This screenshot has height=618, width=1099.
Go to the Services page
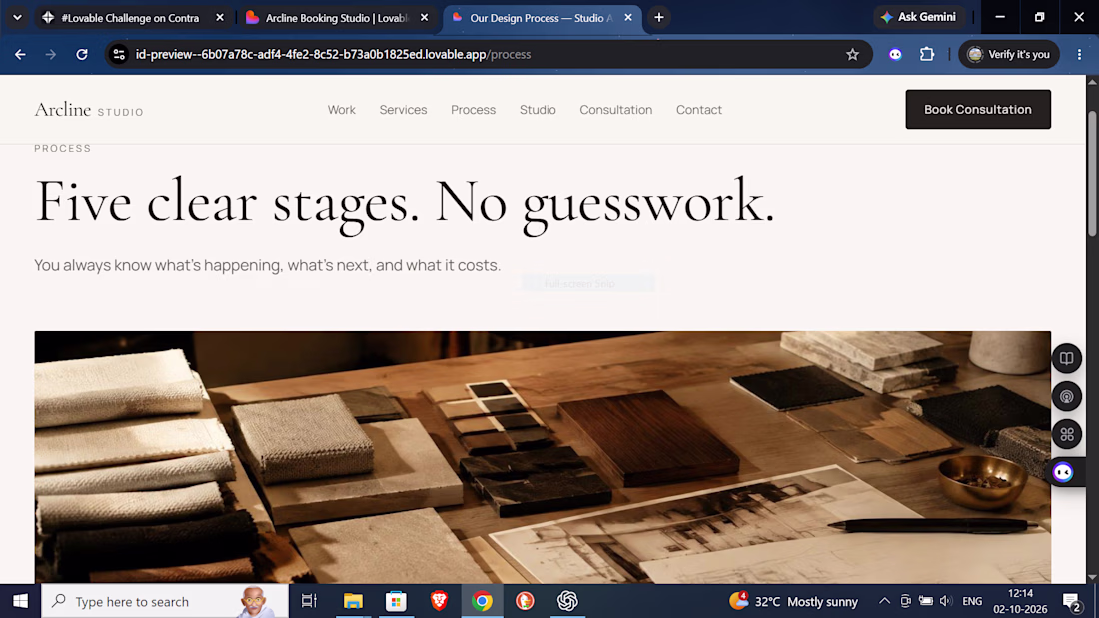[403, 109]
